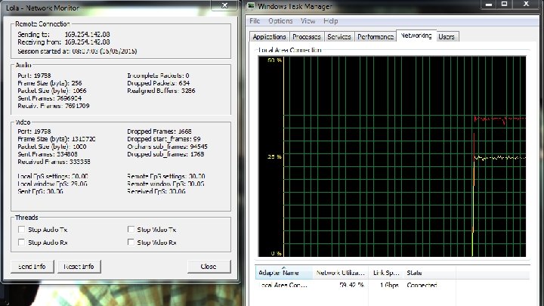This screenshot has height=306, width=544.
Task: Click the Session started at line
Action: pyautogui.click(x=77, y=51)
